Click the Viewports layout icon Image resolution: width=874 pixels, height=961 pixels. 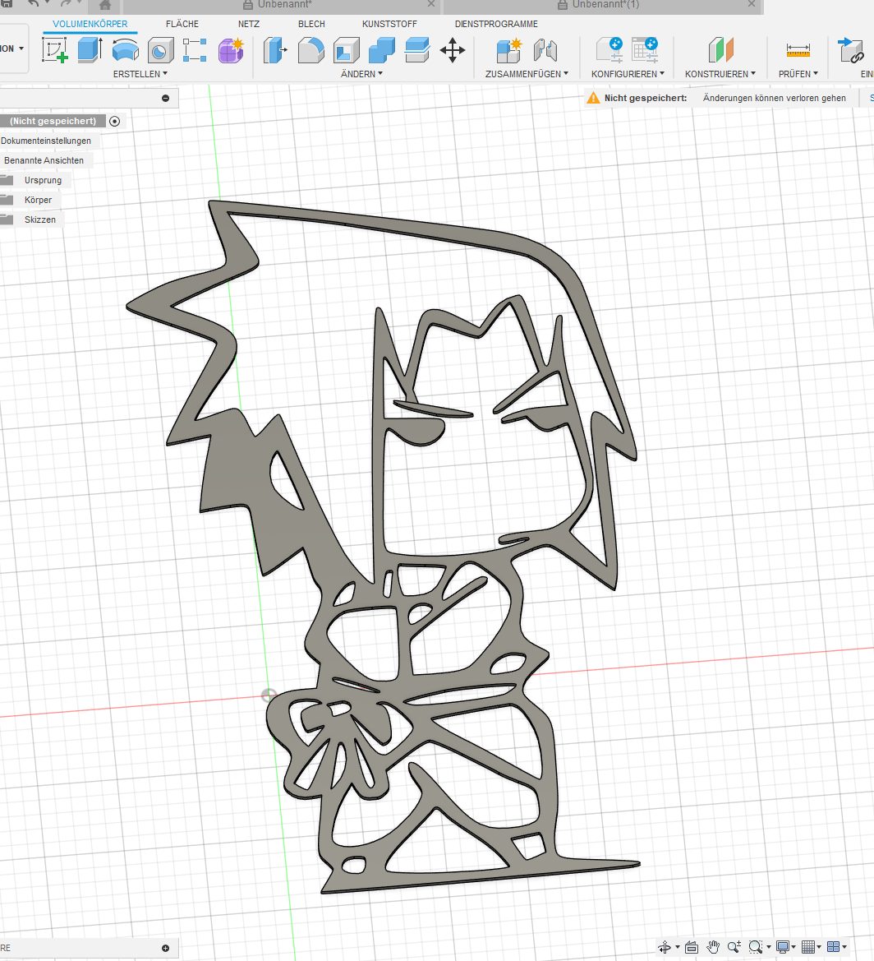point(834,948)
